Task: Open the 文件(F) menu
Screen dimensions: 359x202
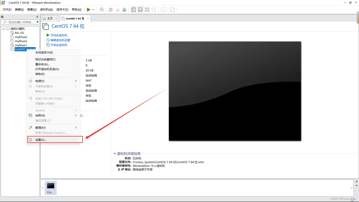Action: pyautogui.click(x=7, y=10)
